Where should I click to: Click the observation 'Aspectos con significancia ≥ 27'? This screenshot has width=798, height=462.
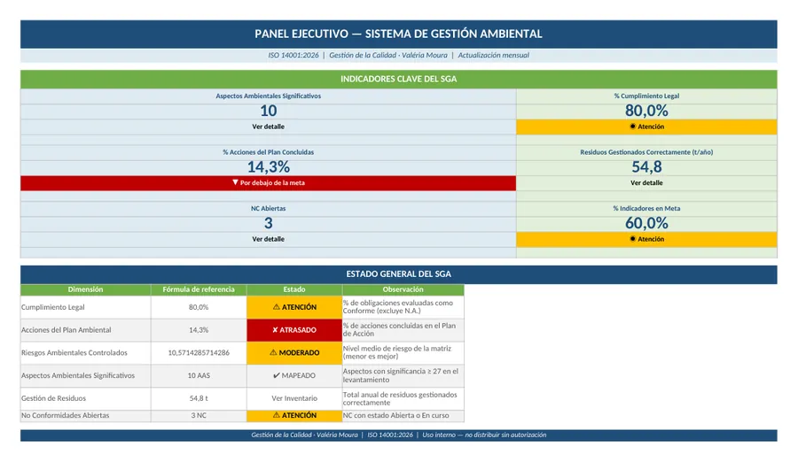click(x=403, y=376)
